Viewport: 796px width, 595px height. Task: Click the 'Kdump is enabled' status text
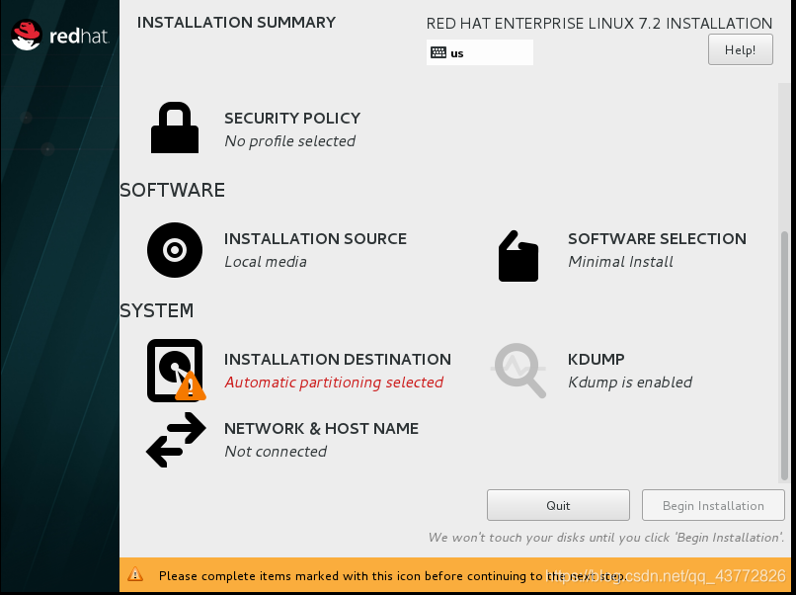(x=630, y=382)
